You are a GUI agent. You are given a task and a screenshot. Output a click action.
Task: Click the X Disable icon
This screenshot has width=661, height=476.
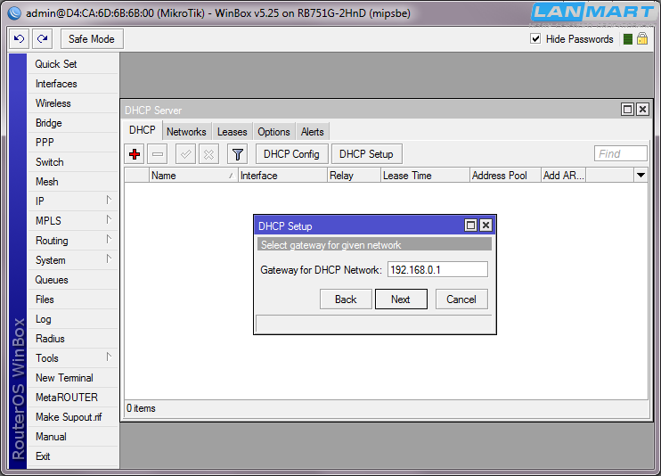point(208,154)
